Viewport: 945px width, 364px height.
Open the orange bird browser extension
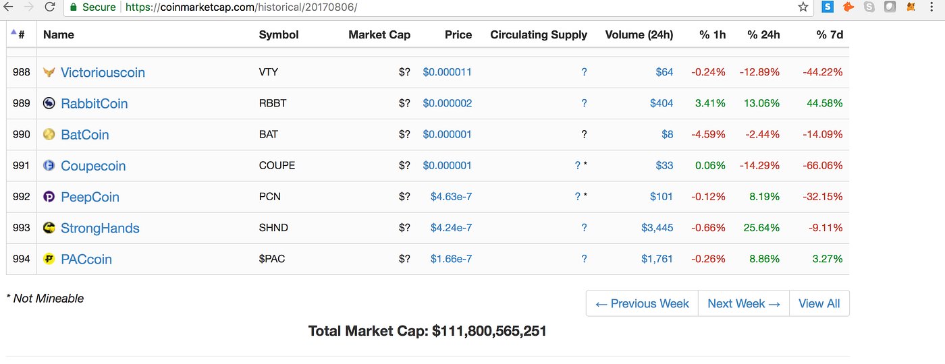coord(848,7)
